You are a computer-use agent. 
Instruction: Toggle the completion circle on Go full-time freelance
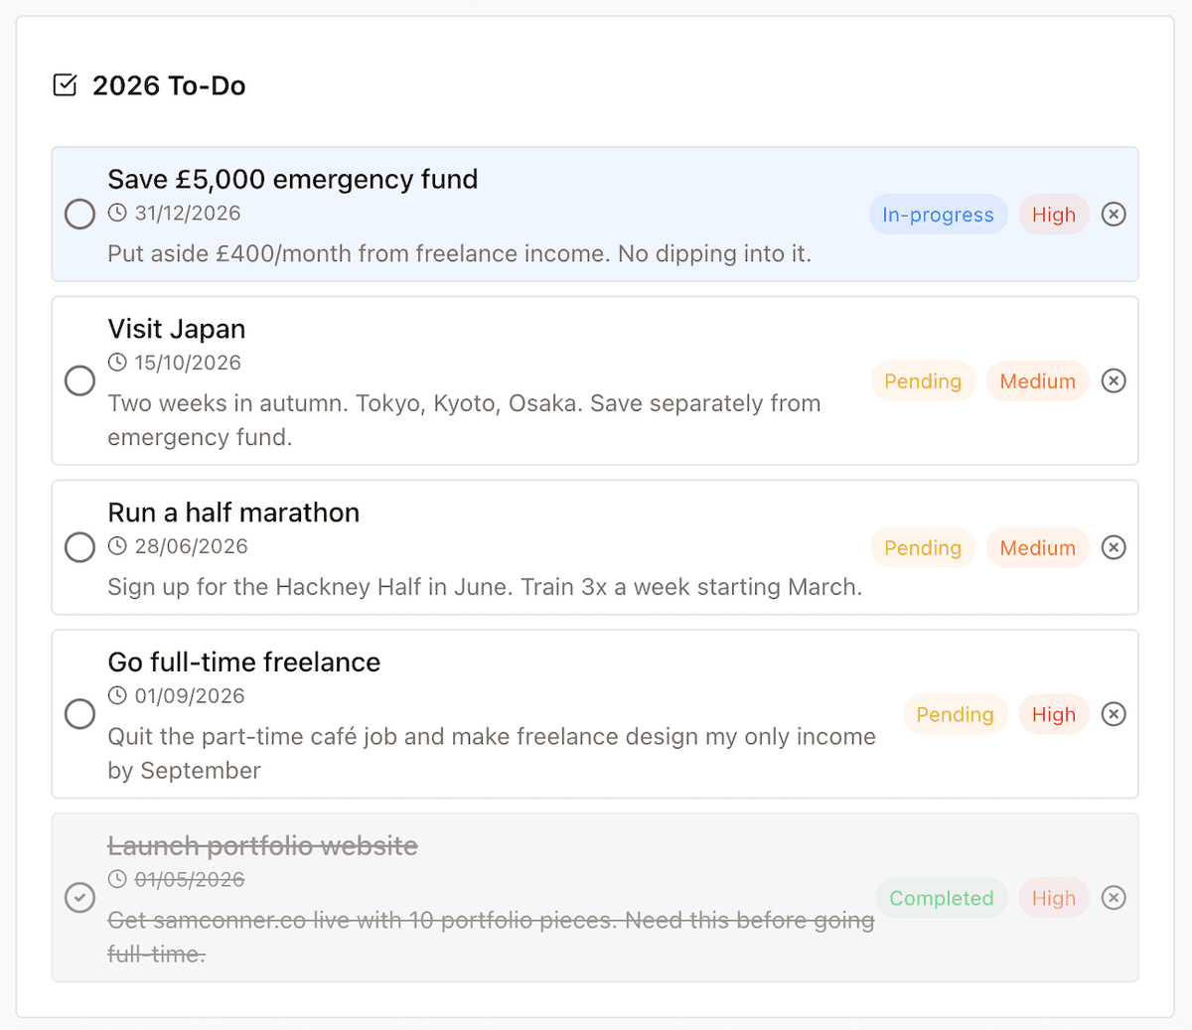[x=79, y=713]
